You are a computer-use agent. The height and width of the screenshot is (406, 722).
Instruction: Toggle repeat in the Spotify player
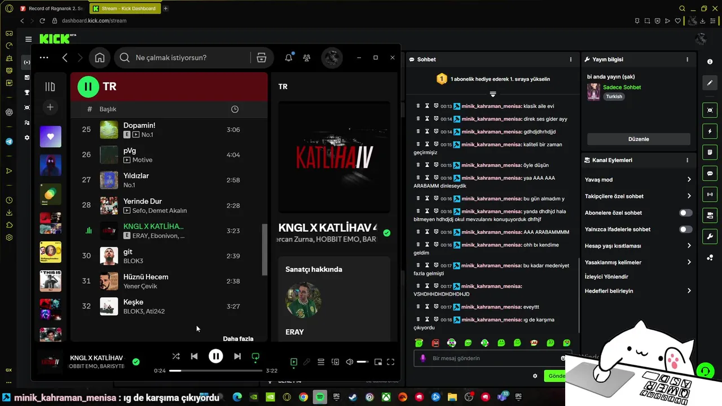coord(256,356)
